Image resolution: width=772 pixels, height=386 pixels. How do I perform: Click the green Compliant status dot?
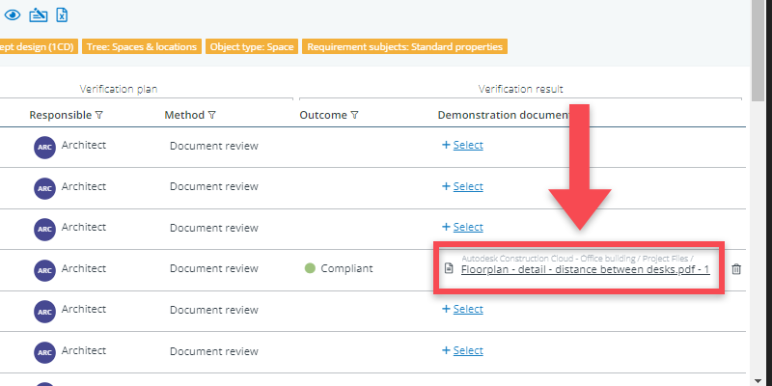tap(310, 268)
